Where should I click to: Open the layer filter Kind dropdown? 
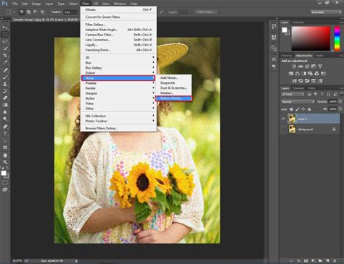(292, 94)
